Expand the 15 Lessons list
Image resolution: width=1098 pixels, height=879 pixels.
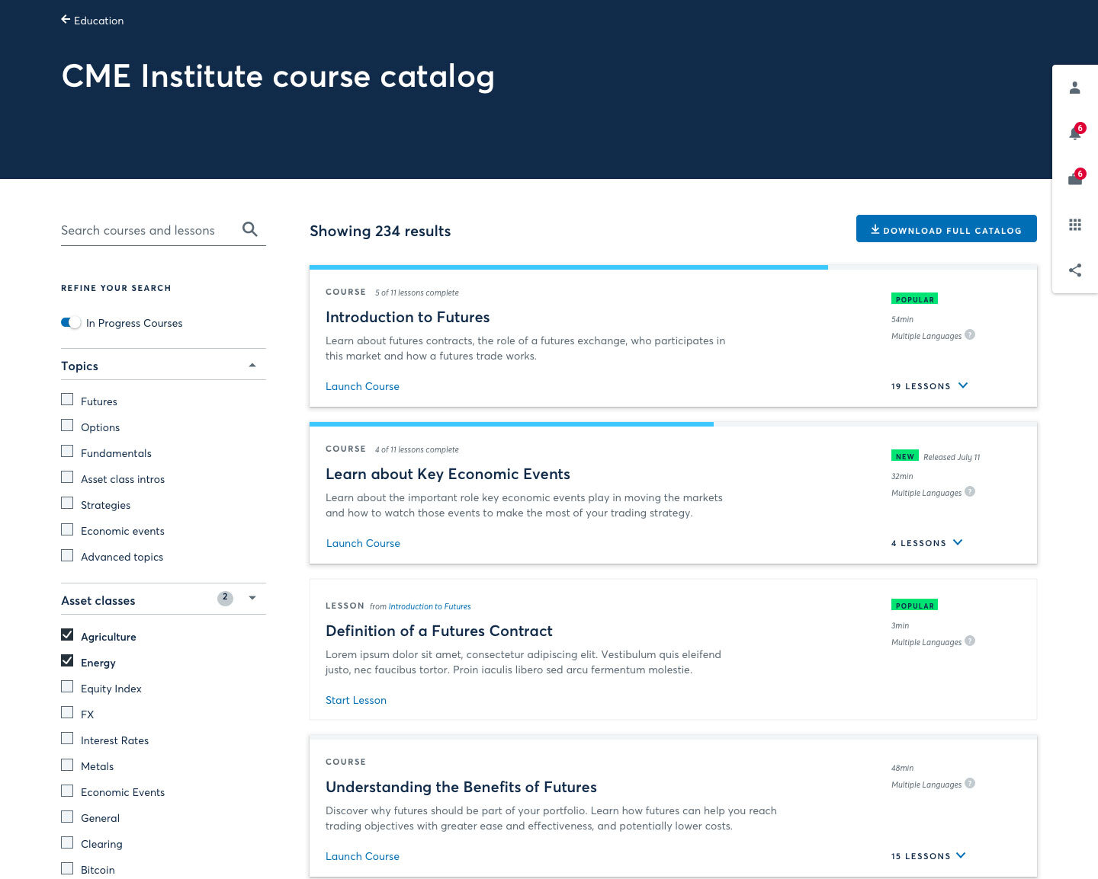pyautogui.click(x=929, y=855)
